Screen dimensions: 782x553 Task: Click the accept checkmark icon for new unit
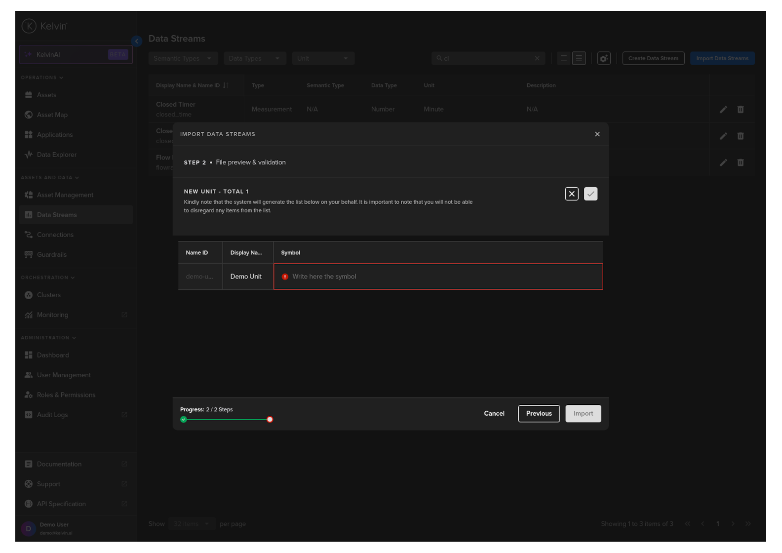click(590, 194)
